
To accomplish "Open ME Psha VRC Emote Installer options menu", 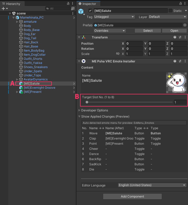I will tap(185, 61).
